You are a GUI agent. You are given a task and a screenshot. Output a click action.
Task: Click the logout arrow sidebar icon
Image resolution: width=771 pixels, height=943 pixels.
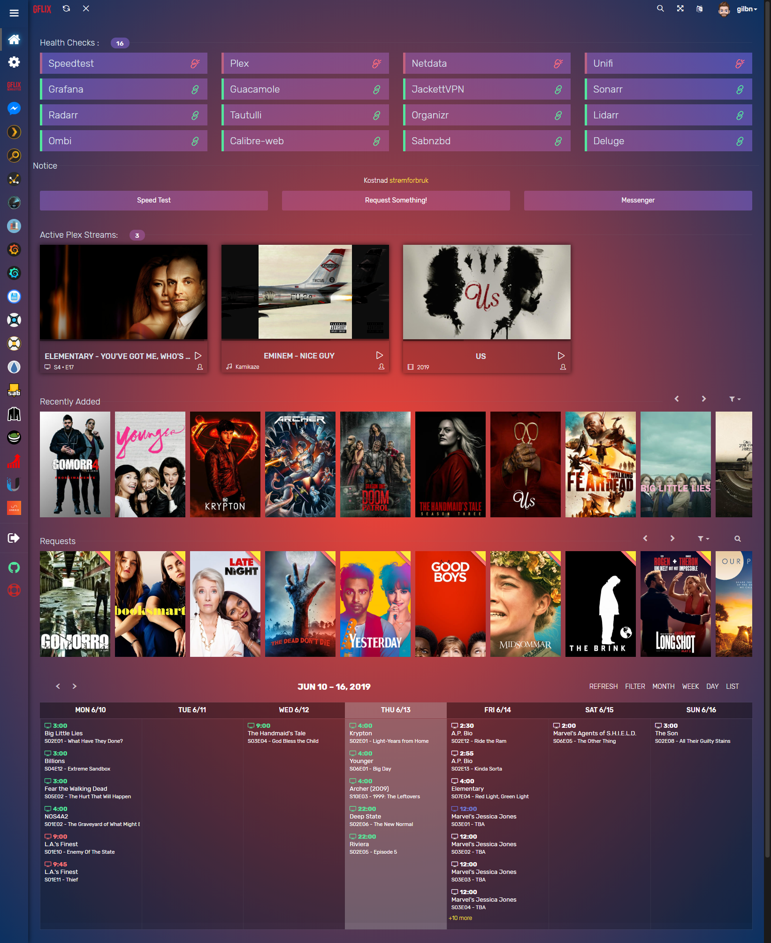coord(14,538)
